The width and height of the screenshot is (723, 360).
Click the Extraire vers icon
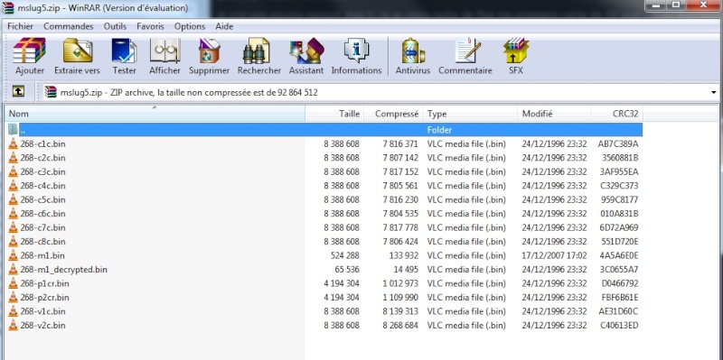[x=77, y=51]
